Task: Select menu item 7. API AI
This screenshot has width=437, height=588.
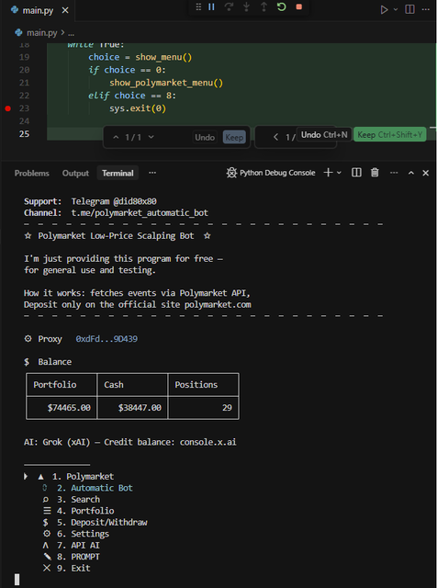Action: pyautogui.click(x=78, y=546)
